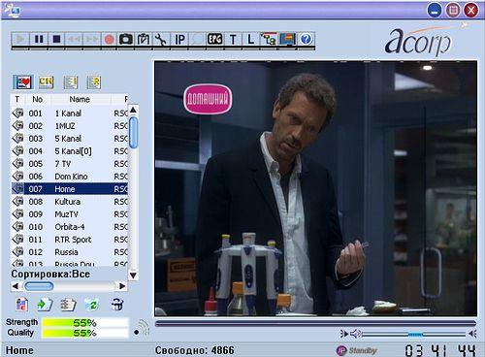Click the horizontal scroll left arrow
This screenshot has height=357, width=485.
pos(16,286)
